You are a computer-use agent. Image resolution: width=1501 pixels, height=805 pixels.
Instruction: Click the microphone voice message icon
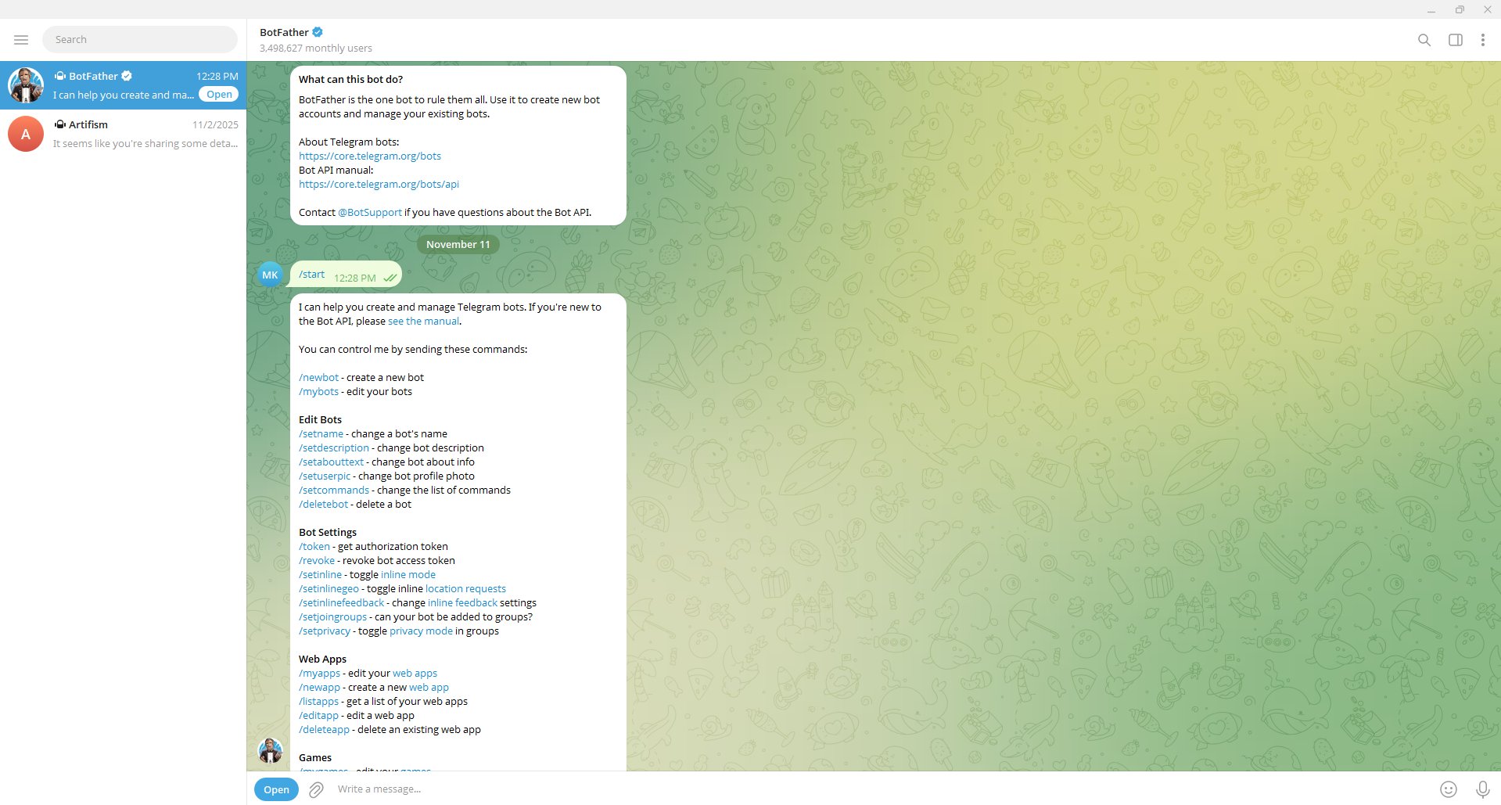pos(1481,789)
